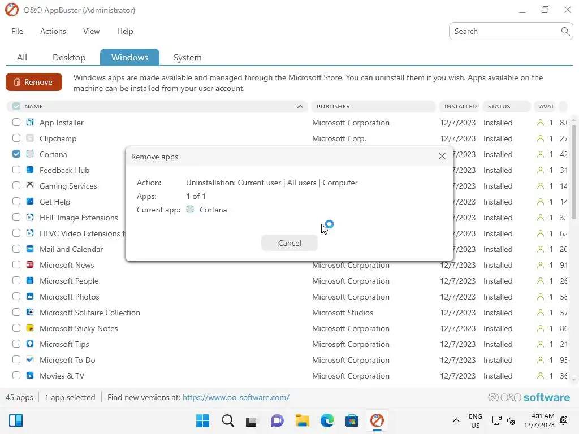Viewport: 579px width, 434px height.
Task: Toggle the select-all checkbox in NAME header
Action: coord(16,106)
